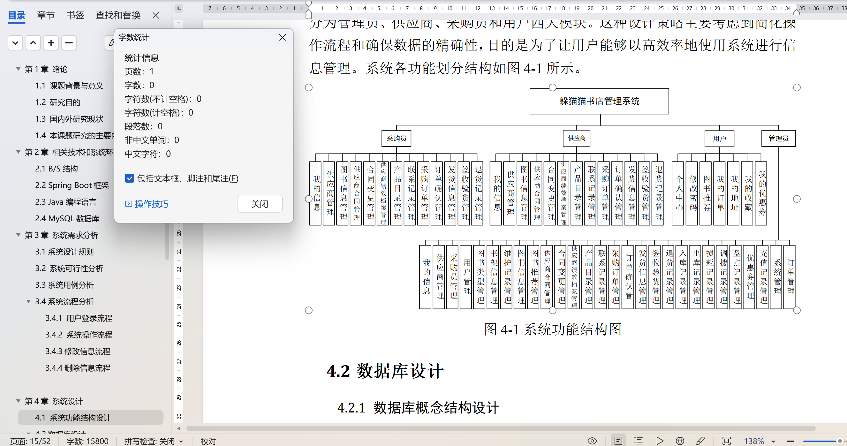This screenshot has width=847, height=446.
Task: Collapse the 3.4 系统流程分析 node
Action: coord(29,301)
